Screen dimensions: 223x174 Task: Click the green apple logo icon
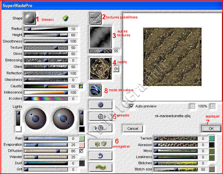click(66, 19)
